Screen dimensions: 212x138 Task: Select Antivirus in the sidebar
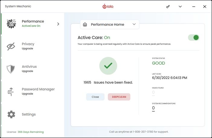click(x=33, y=69)
